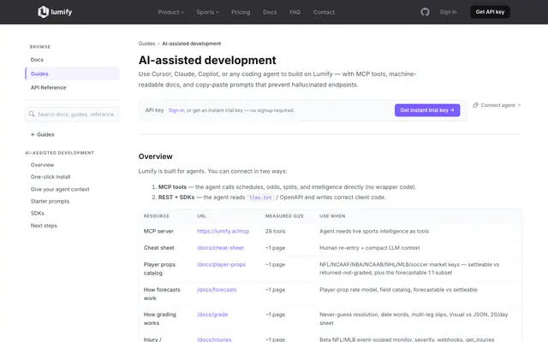Click the MEASURED SIZE column header

point(284,216)
